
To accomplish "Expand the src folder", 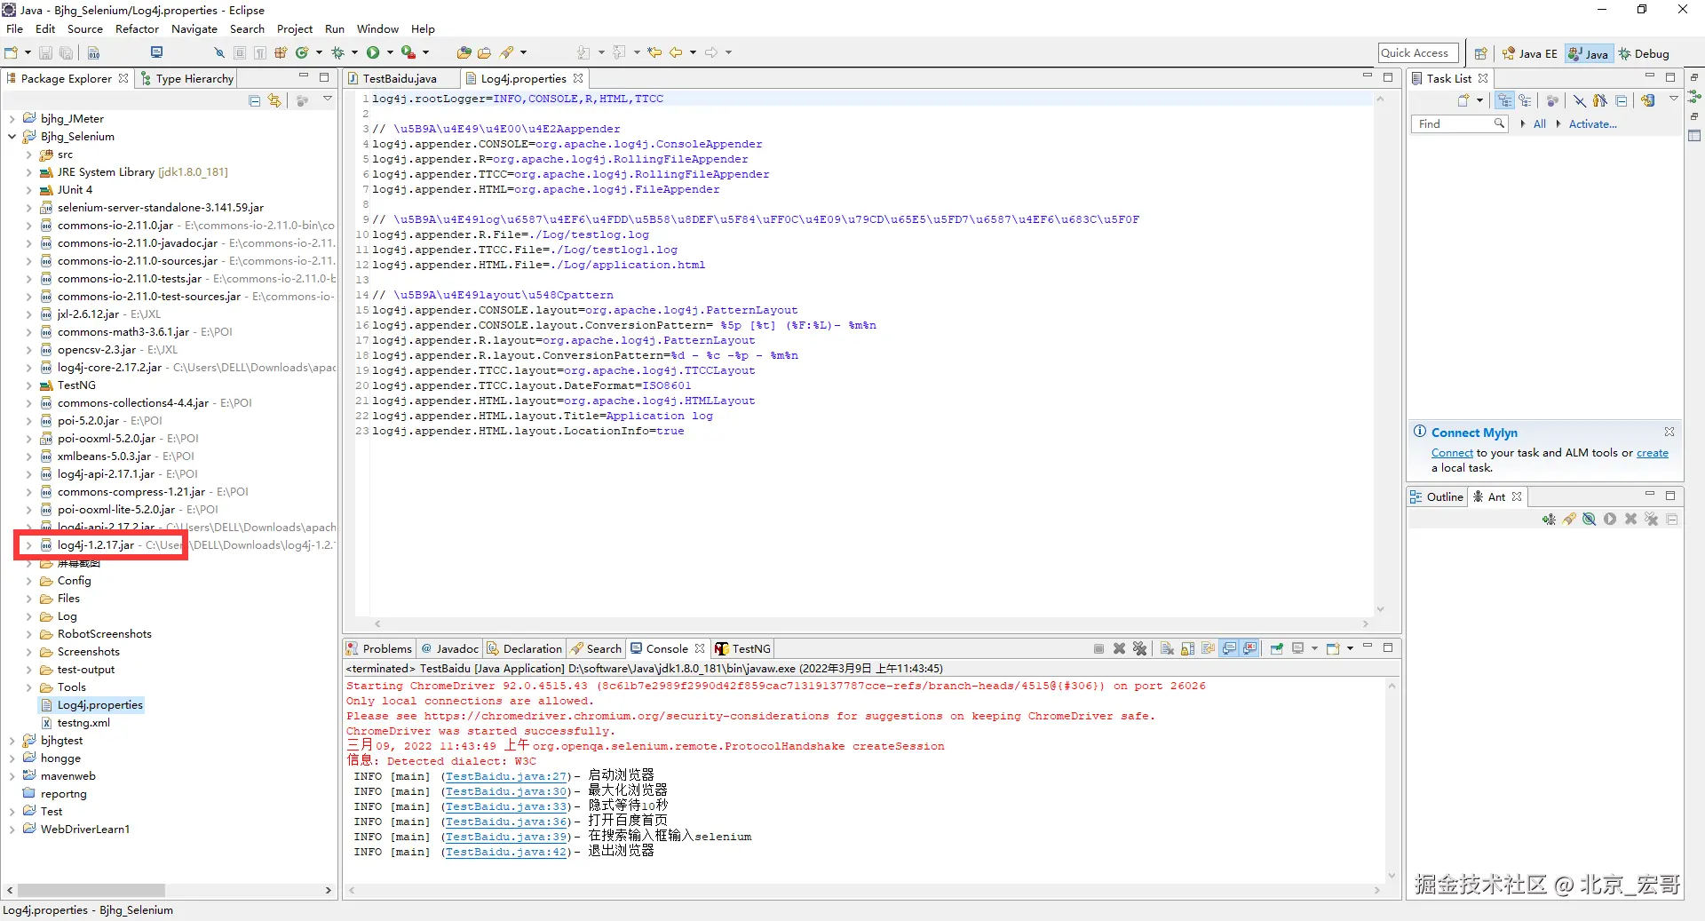I will tap(28, 155).
